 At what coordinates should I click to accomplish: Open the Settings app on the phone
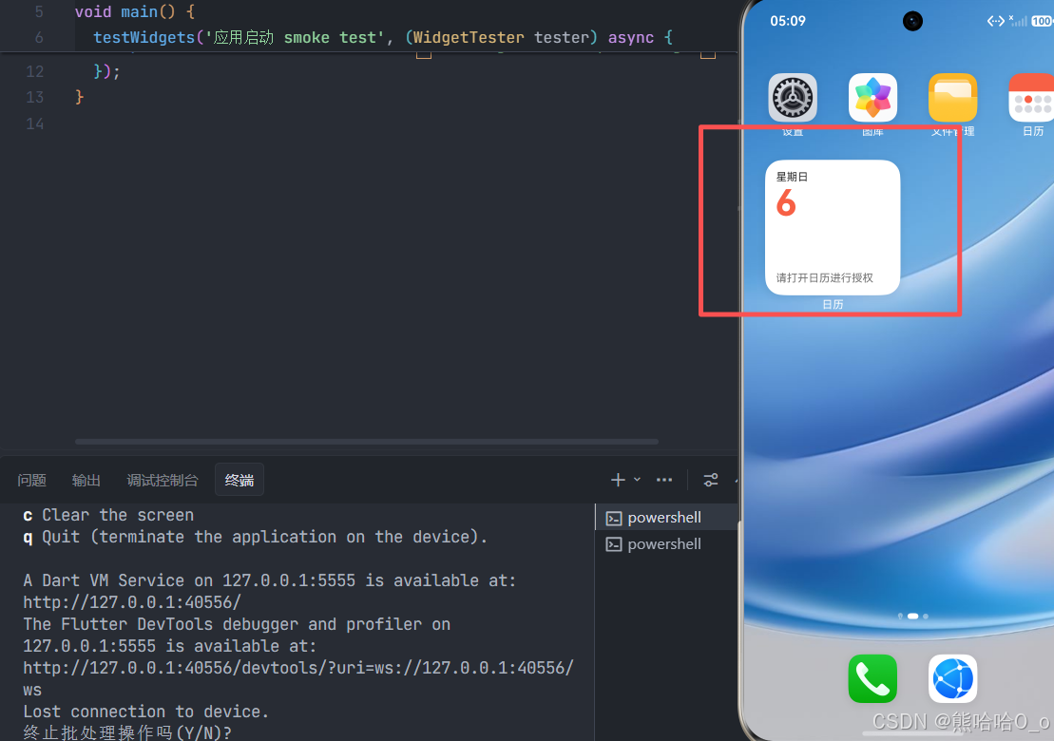click(793, 98)
